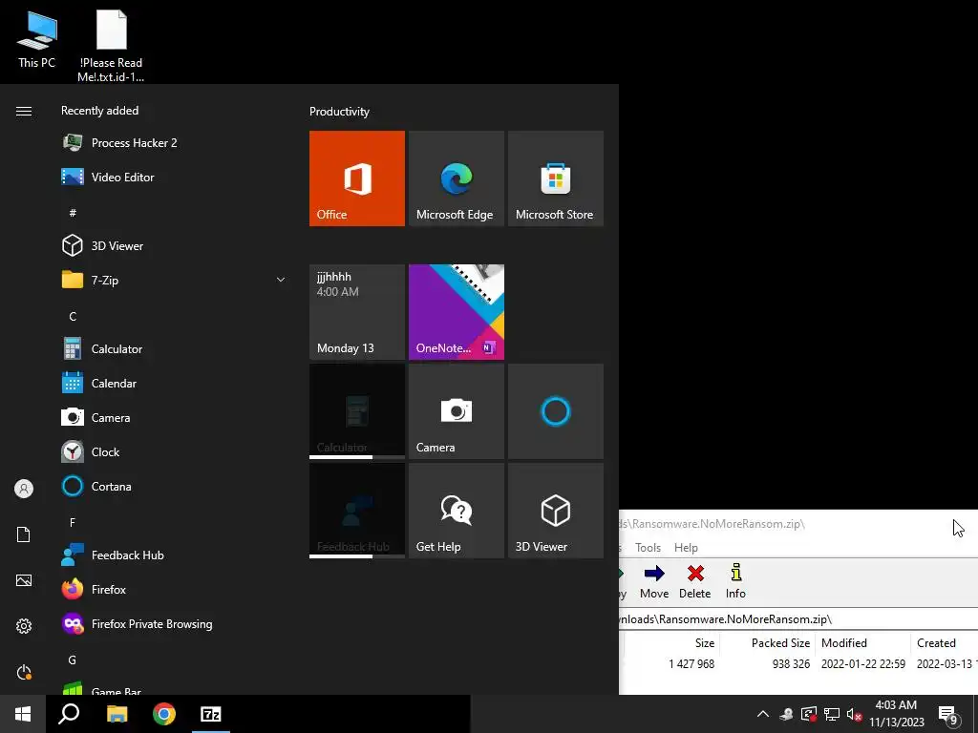Click the Recently added heading
978x733 pixels.
99,111
